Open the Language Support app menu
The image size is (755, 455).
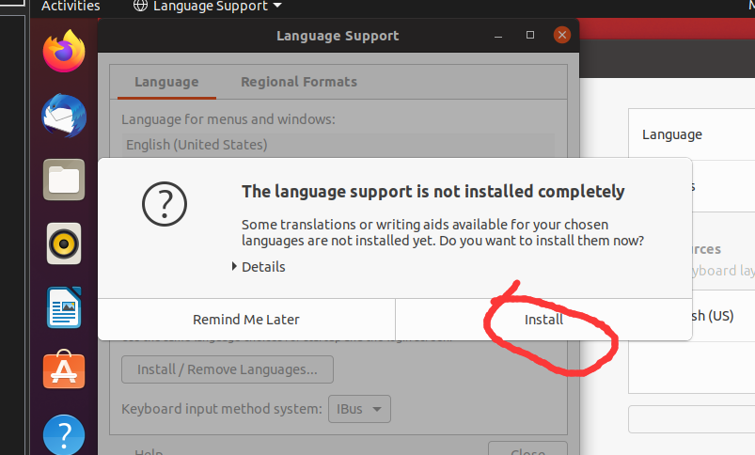pyautogui.click(x=208, y=7)
